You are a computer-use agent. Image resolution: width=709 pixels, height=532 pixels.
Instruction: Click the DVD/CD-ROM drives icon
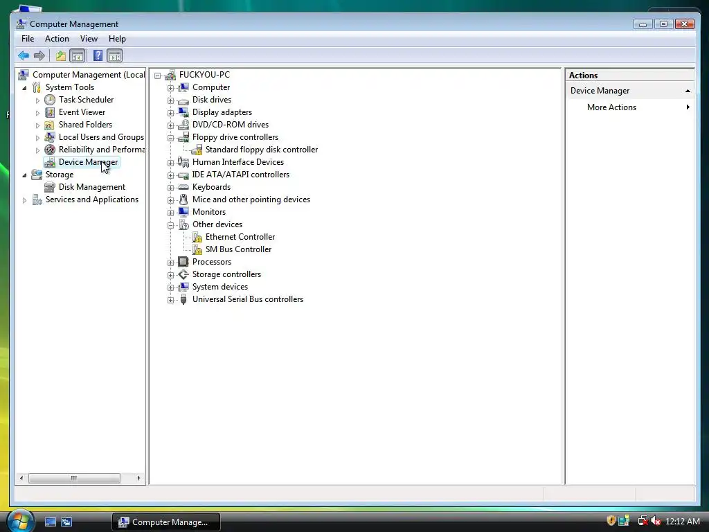[x=183, y=125]
